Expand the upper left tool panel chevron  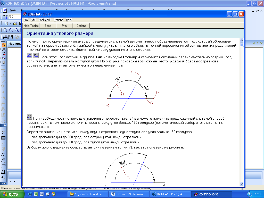(x=5, y=125)
